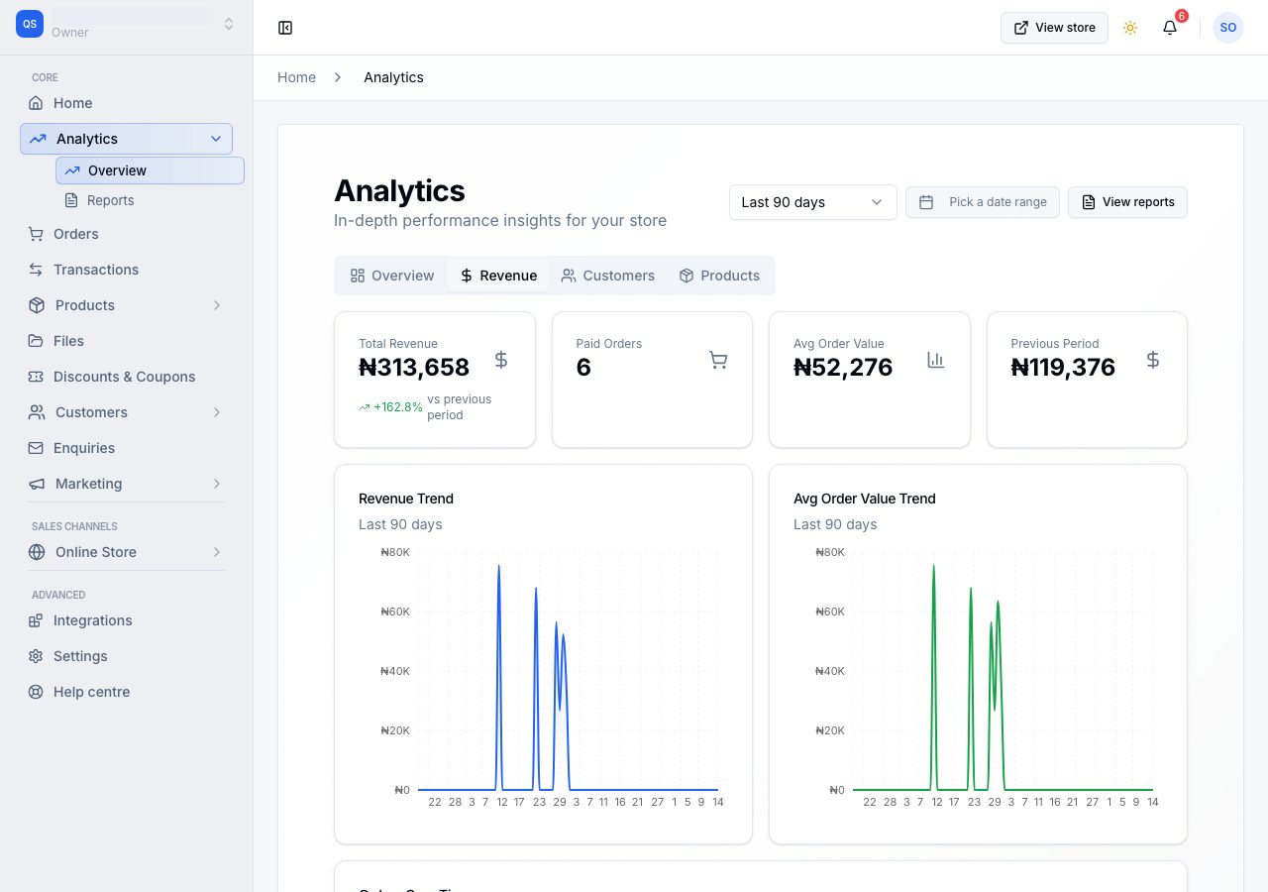
Task: Click the Files folder icon
Action: tap(36, 341)
